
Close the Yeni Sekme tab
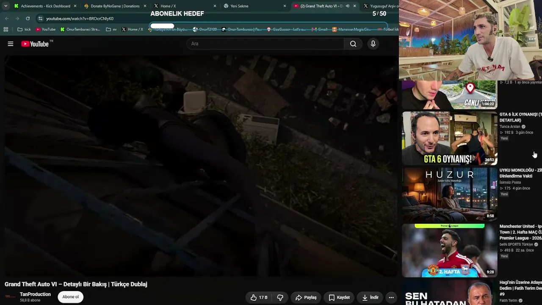point(285,6)
